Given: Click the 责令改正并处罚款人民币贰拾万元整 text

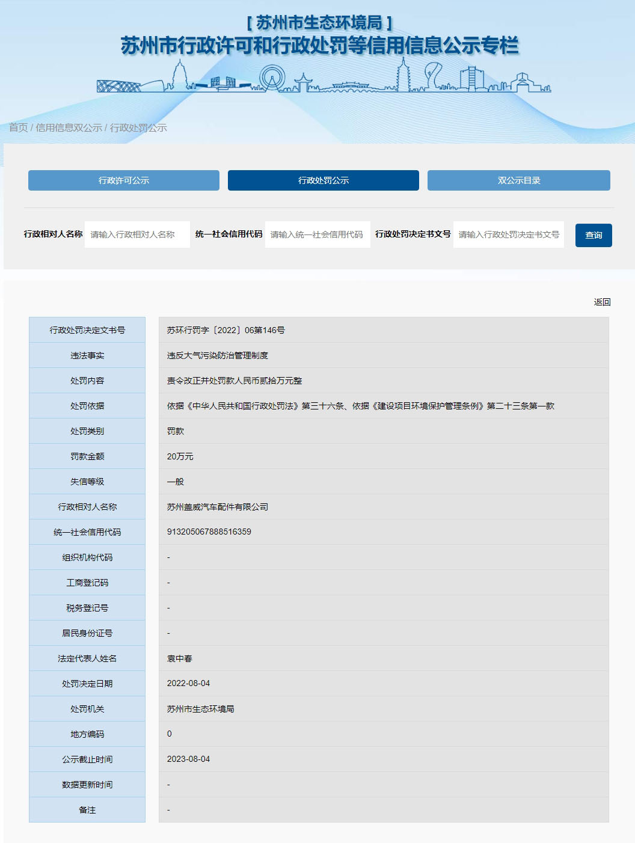Looking at the screenshot, I should 235,381.
